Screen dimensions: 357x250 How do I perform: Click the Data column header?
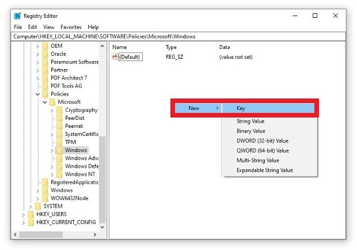[225, 47]
